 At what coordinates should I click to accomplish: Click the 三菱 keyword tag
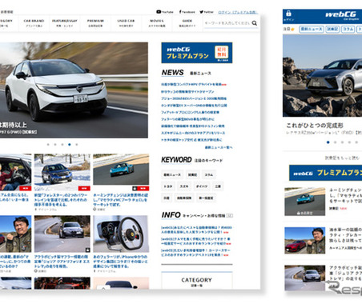[x=218, y=186]
